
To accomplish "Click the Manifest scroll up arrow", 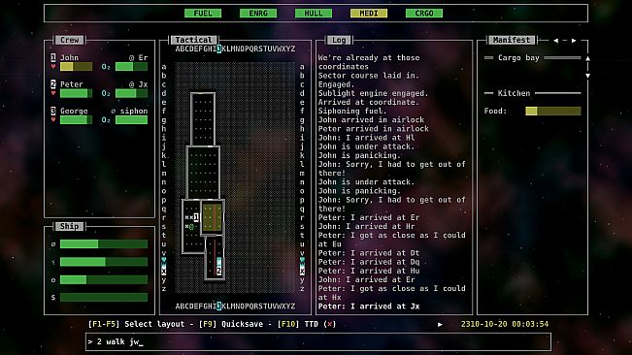I will pos(587,58).
